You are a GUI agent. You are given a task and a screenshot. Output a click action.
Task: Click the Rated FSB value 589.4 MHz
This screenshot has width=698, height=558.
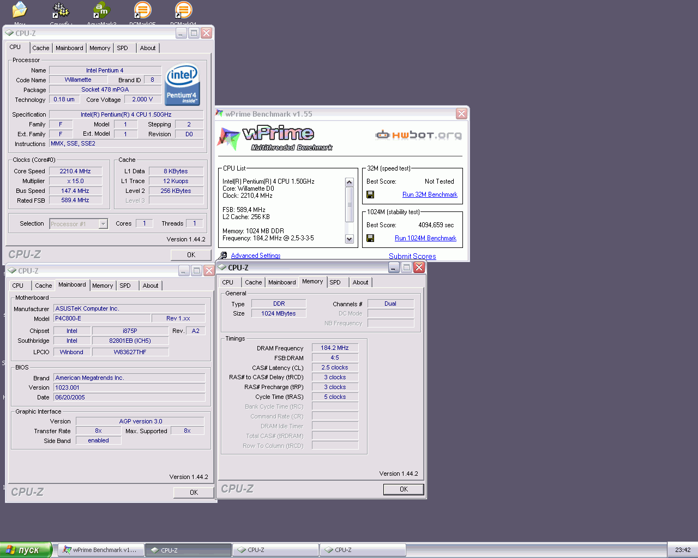(75, 200)
